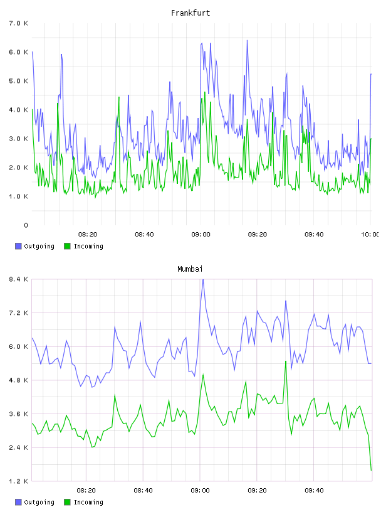Click Frankfurt y-axis label 3.0 K
The height and width of the screenshot is (512, 381).
[19, 139]
